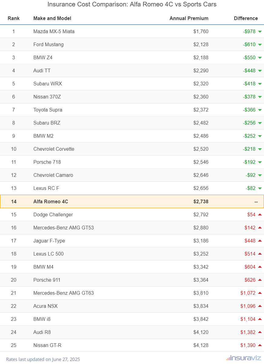Viewport: 264px width, 364px height.
Task: Click the green down arrow beside -$378
Action: [x=260, y=97]
